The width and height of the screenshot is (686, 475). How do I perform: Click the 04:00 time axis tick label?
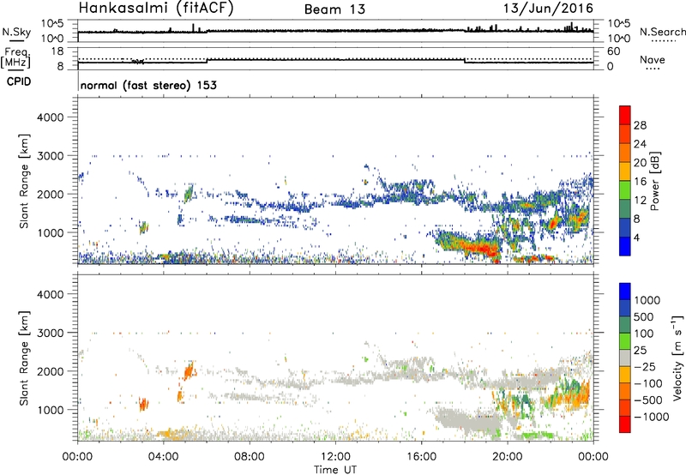coord(163,457)
